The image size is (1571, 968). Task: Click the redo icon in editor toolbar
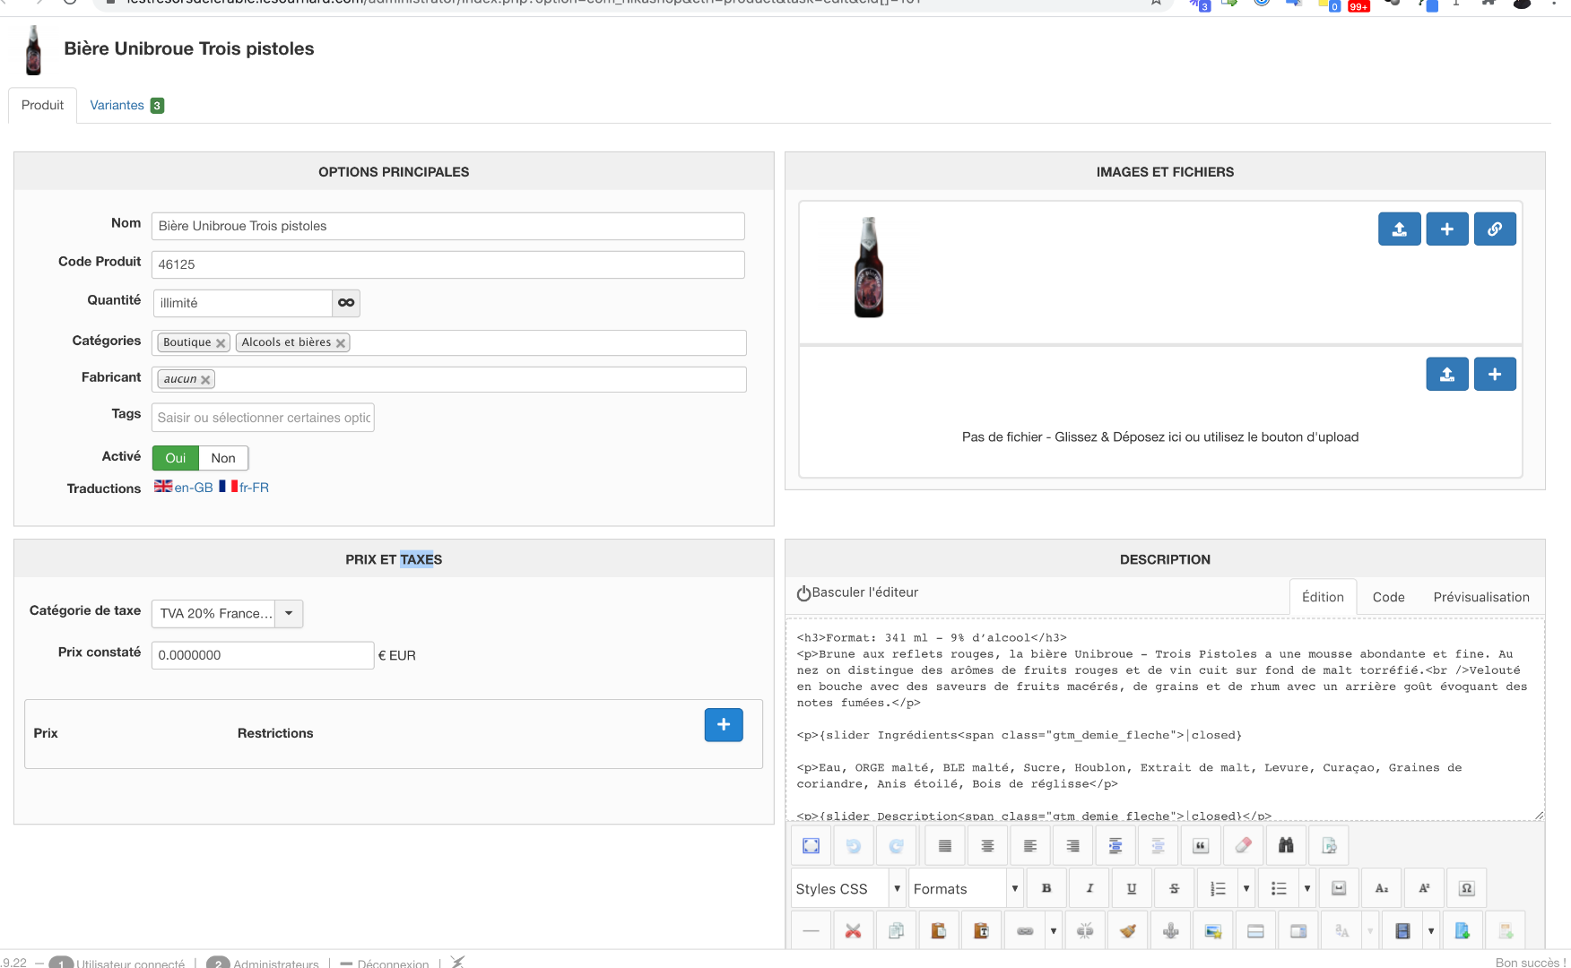pyautogui.click(x=896, y=845)
